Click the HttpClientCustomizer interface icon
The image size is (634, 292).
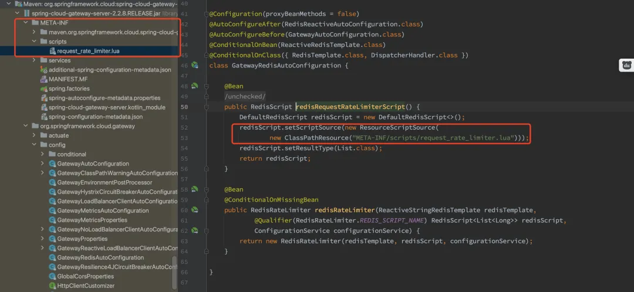click(x=52, y=286)
